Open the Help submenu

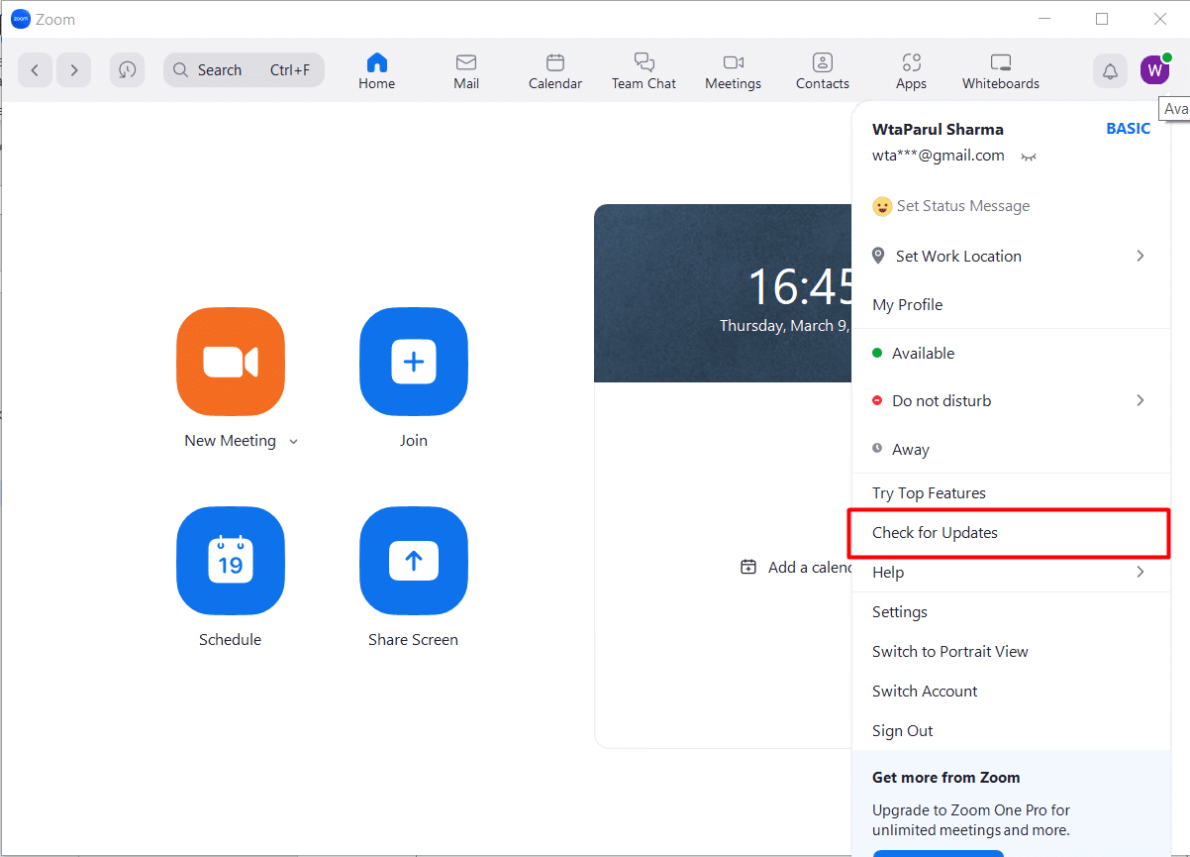(x=1011, y=572)
